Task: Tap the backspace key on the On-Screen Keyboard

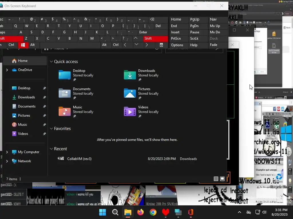Action: (152, 19)
